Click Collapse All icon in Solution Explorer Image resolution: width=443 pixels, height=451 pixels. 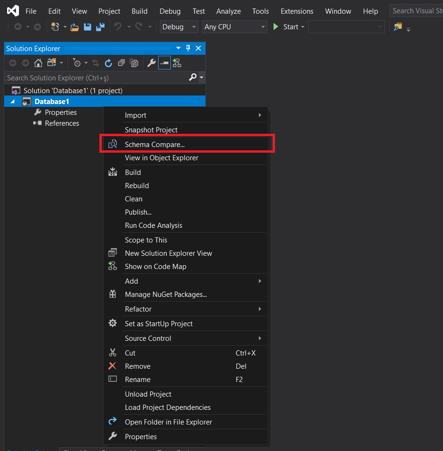121,63
